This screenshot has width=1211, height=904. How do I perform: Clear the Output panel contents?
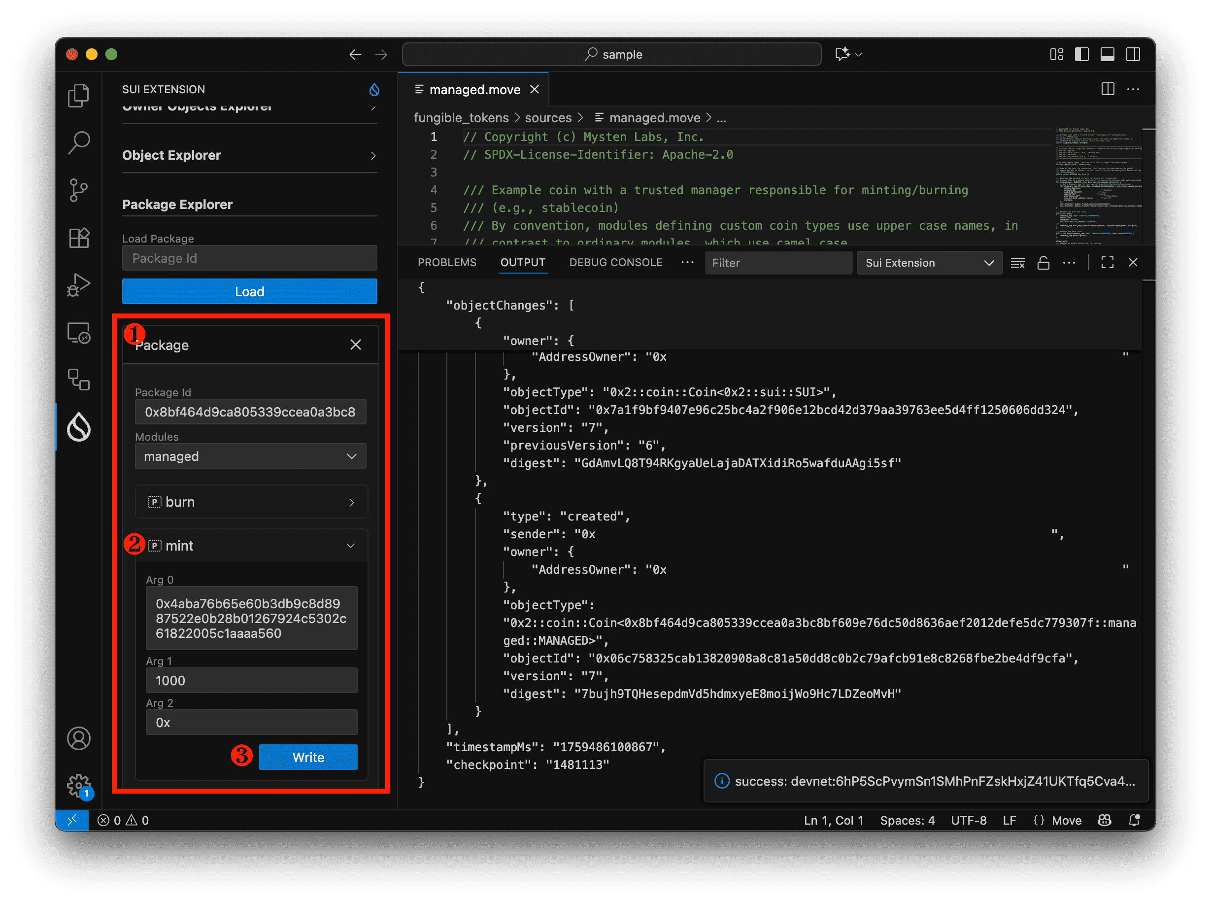pyautogui.click(x=1017, y=263)
